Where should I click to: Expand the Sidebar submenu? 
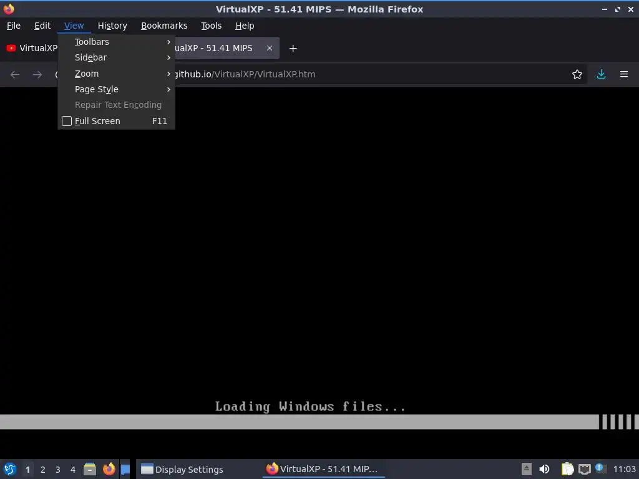click(x=117, y=57)
